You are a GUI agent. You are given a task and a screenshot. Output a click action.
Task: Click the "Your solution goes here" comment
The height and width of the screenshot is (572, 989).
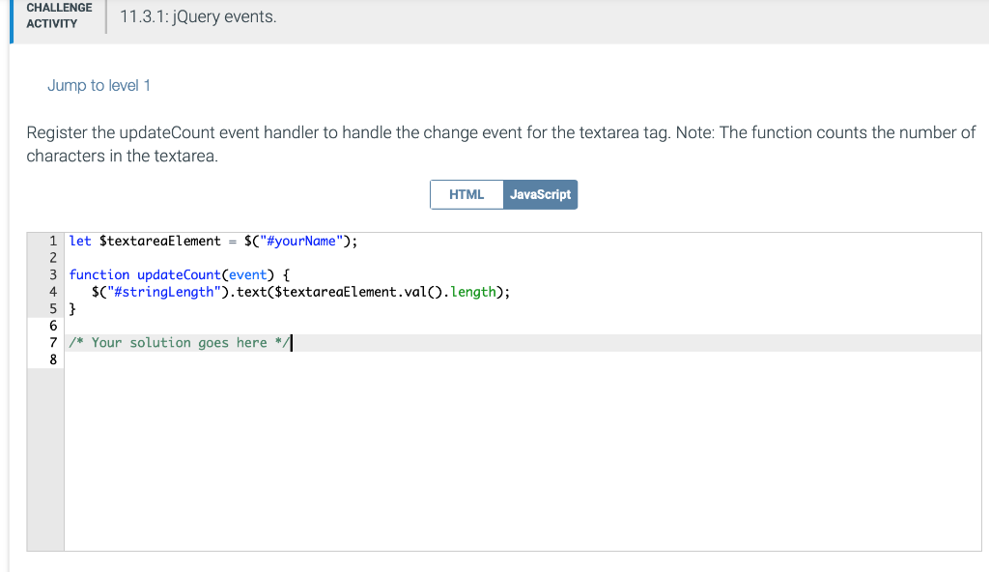click(180, 343)
